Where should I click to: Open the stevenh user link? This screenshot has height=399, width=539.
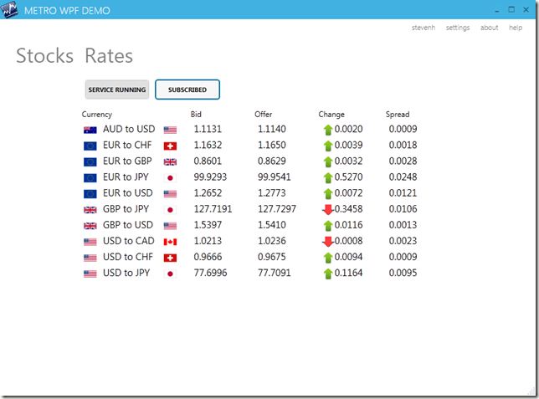pyautogui.click(x=423, y=28)
